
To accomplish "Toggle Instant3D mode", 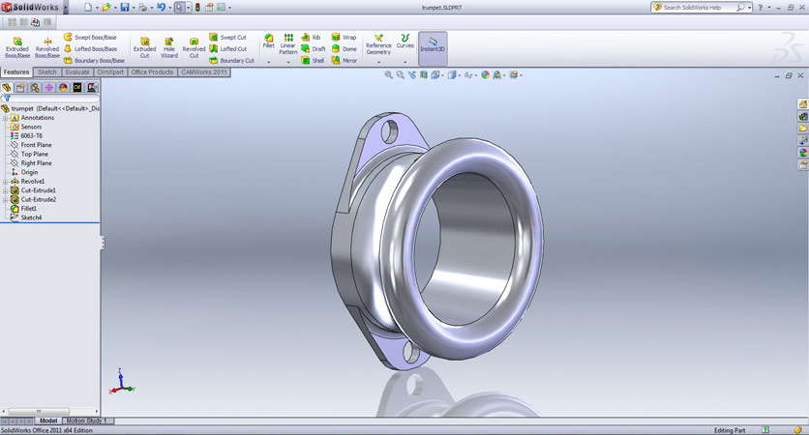I will click(433, 47).
